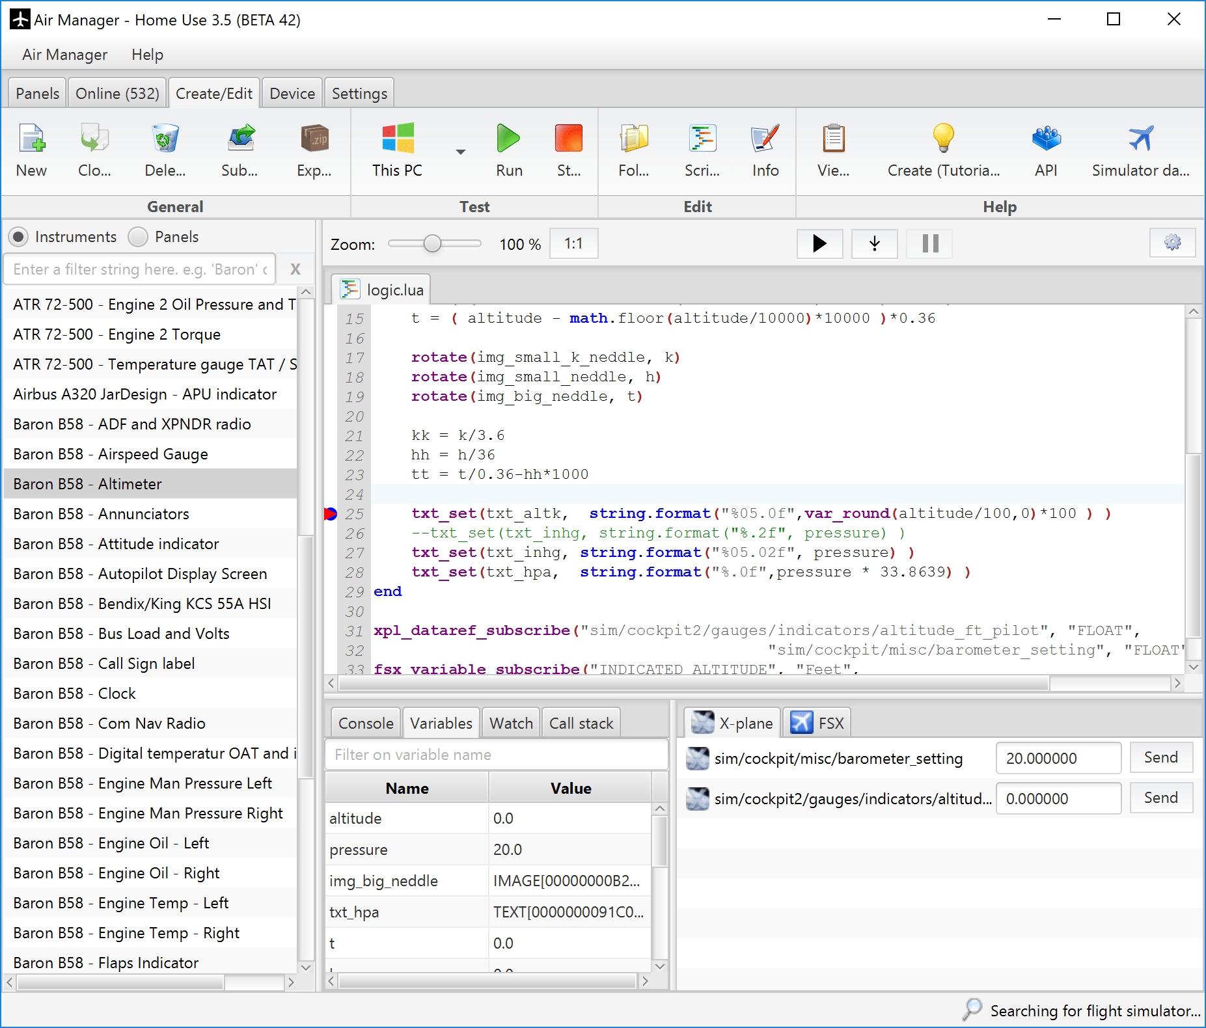Image resolution: width=1206 pixels, height=1028 pixels.
Task: Open the Help menu
Action: tap(147, 55)
